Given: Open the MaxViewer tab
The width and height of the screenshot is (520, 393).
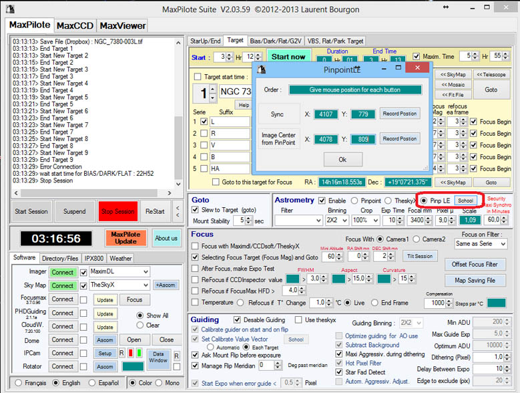Looking at the screenshot, I should click(123, 25).
